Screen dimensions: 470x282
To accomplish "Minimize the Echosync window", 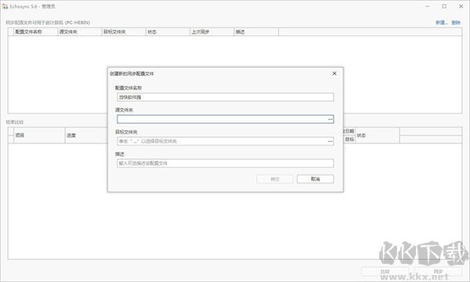I will click(428, 6).
